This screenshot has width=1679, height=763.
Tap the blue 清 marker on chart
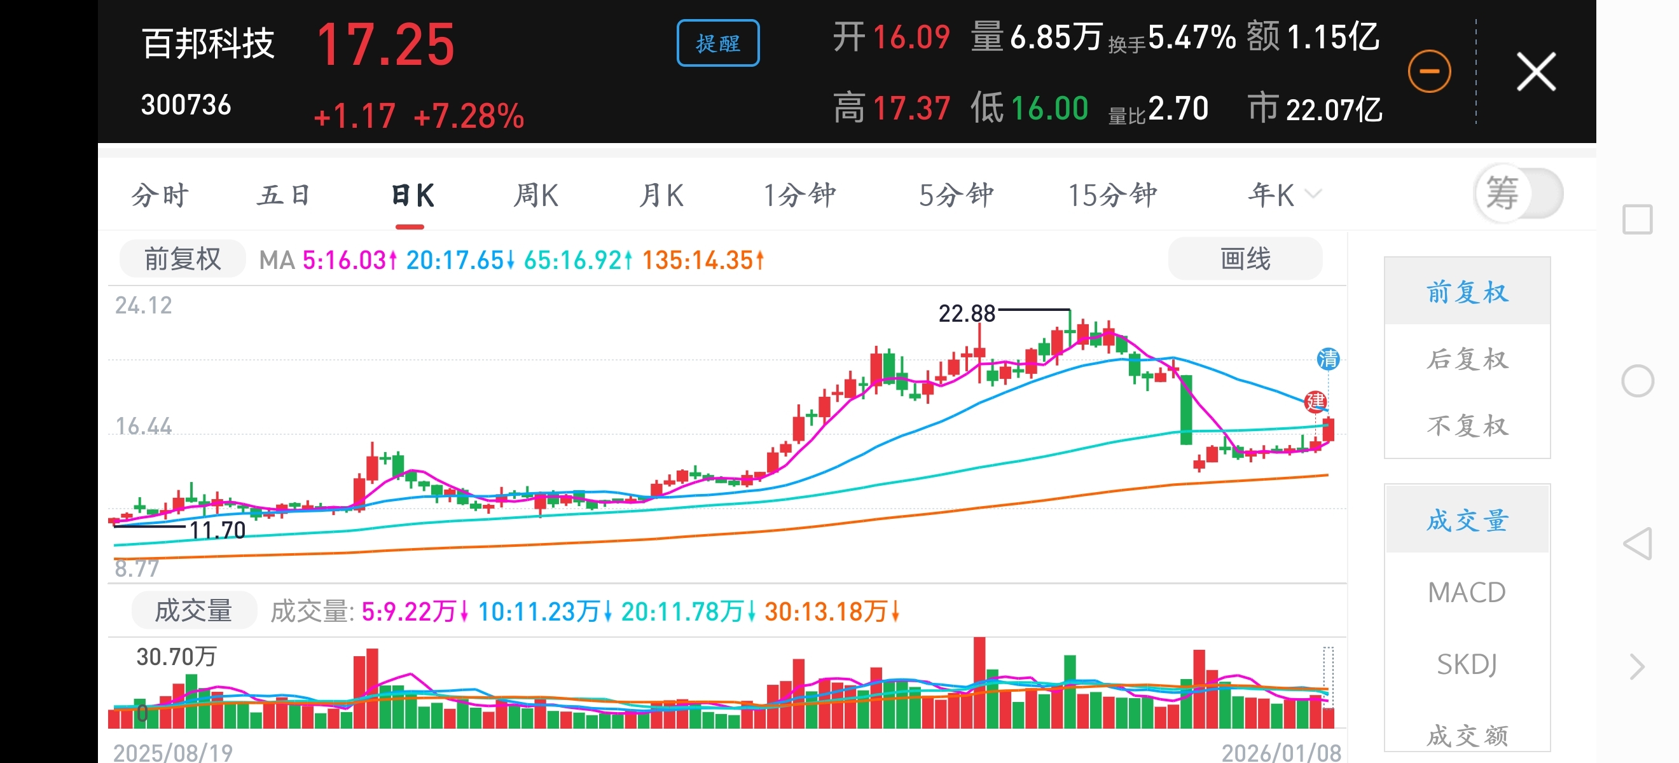tap(1328, 359)
